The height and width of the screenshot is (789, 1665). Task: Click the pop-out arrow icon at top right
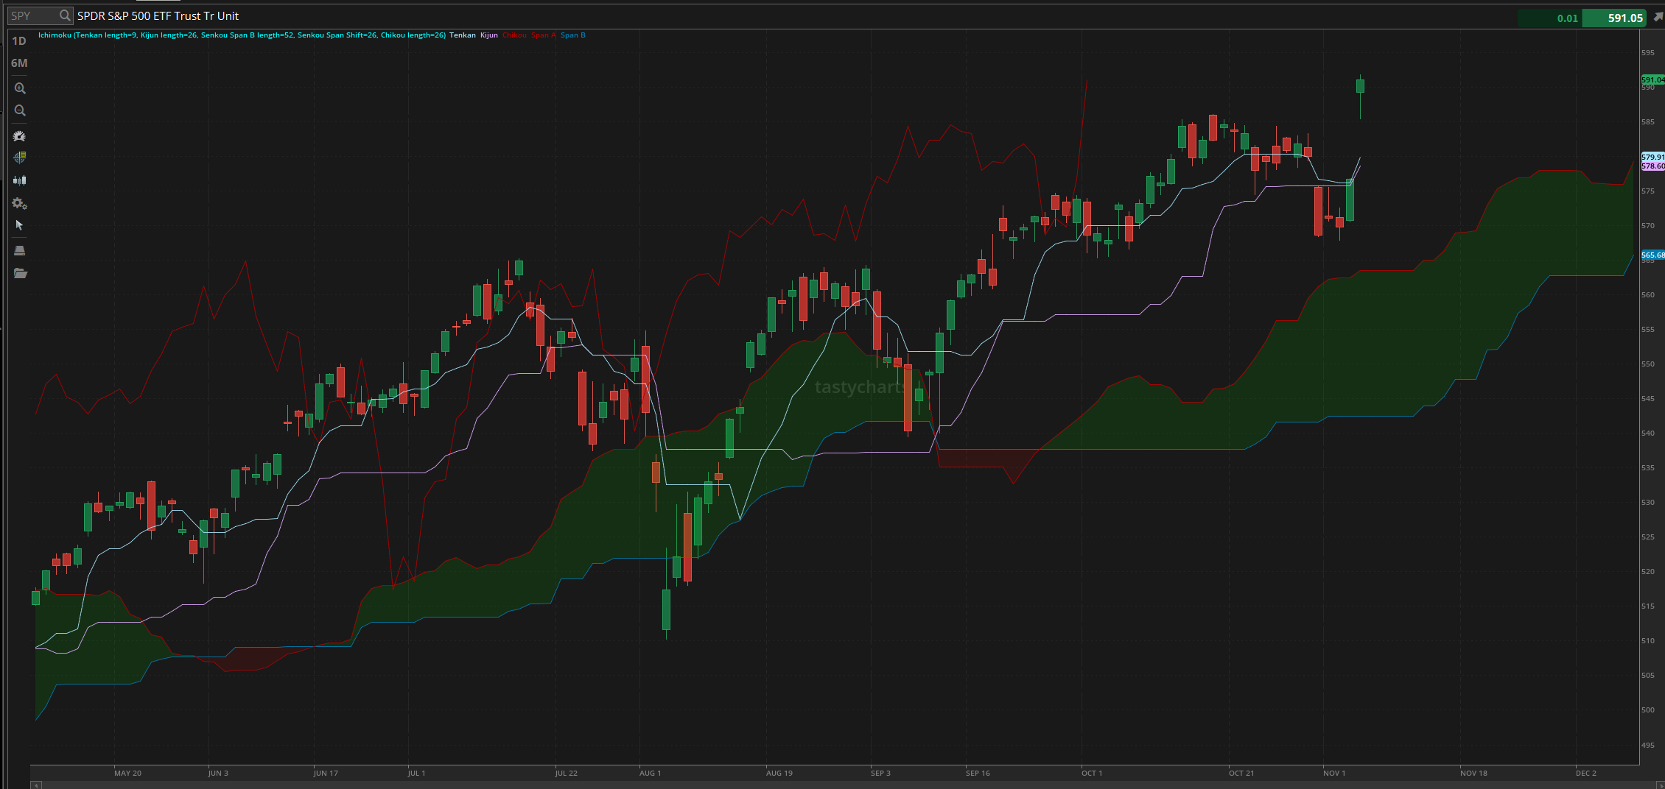coord(1658,17)
